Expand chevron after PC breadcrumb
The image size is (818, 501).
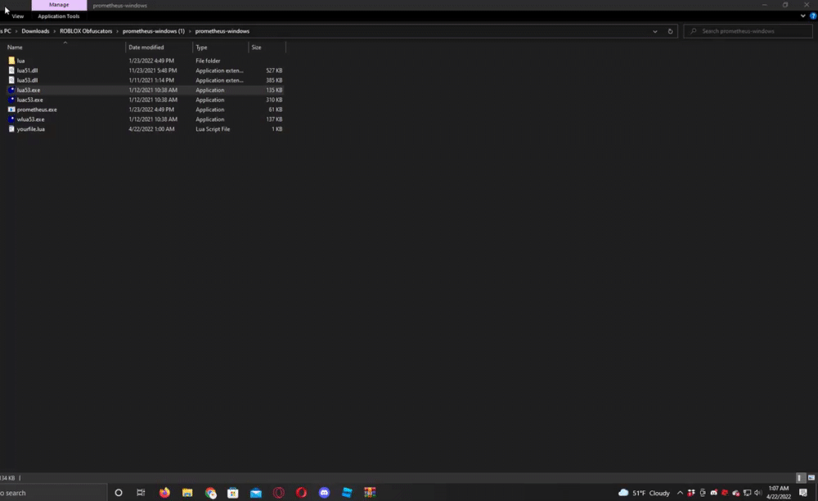[x=16, y=31]
